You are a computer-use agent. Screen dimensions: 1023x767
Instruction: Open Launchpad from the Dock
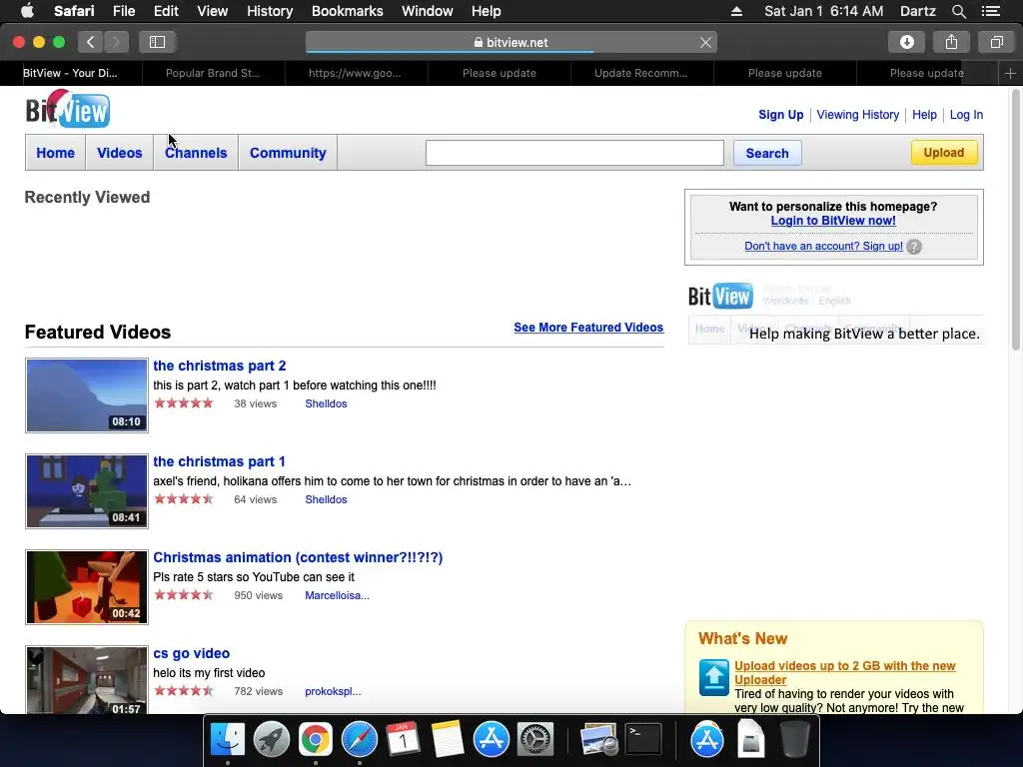coord(272,740)
